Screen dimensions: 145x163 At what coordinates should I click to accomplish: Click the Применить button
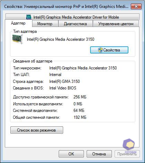pyautogui.click(x=127, y=154)
